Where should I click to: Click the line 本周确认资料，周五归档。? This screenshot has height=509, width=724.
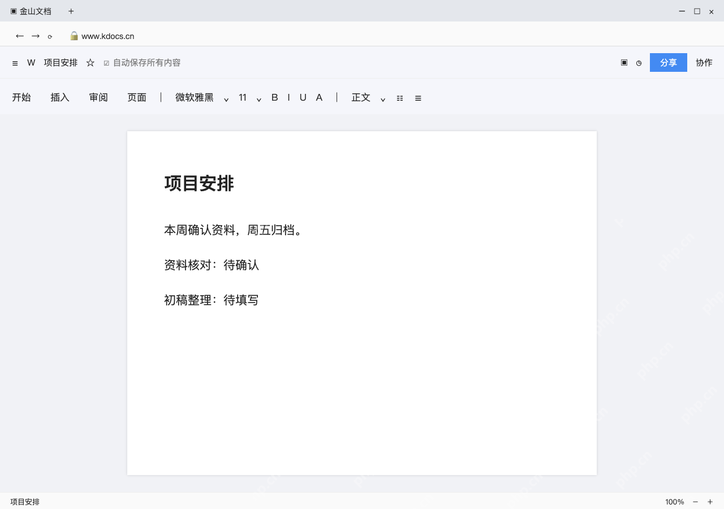[x=235, y=230]
